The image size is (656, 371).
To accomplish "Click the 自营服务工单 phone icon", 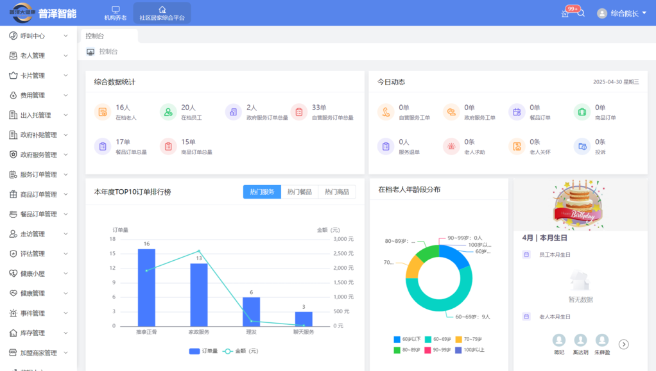I will click(x=386, y=112).
